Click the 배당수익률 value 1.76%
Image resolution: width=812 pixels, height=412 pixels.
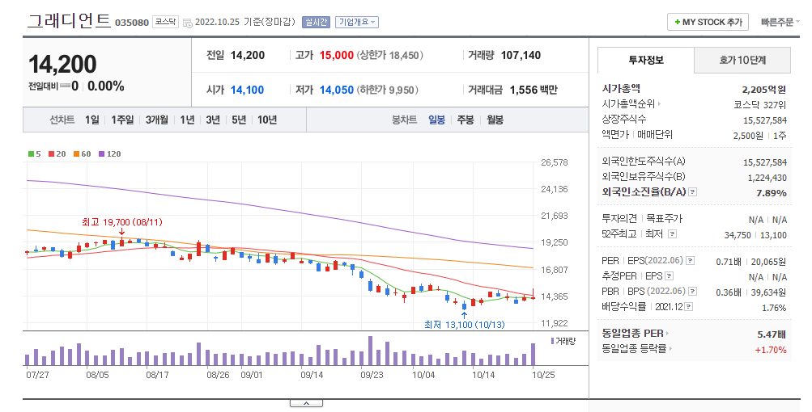pos(774,308)
